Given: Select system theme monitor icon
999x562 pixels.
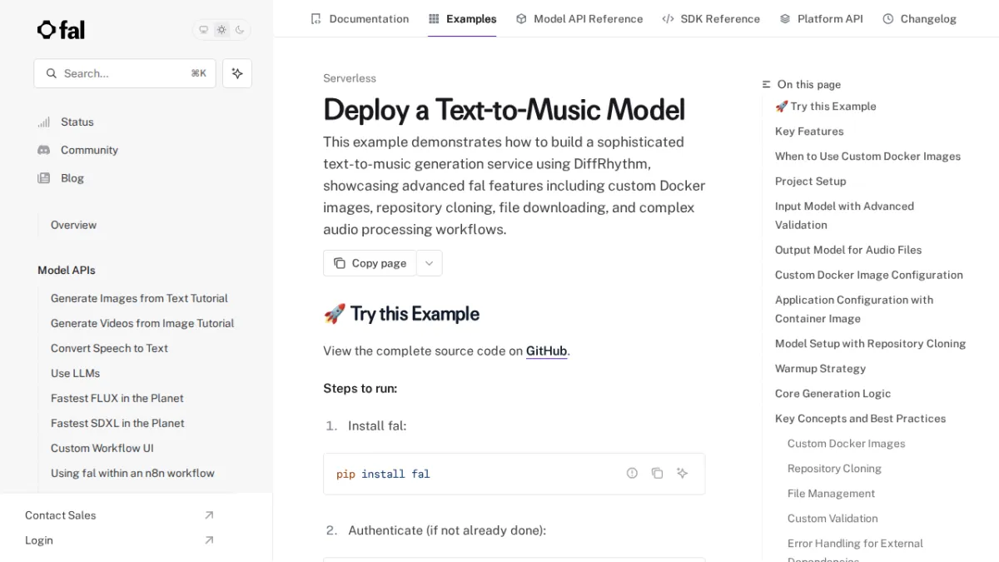Looking at the screenshot, I should click(203, 30).
